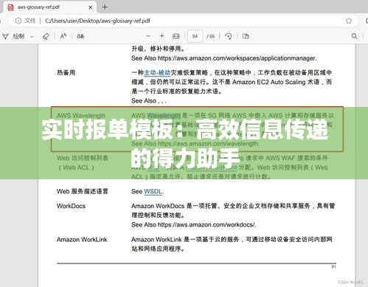Image resolution: width=368 pixels, height=287 pixels.
Task: Click the page number 81 in footer
Action: click(x=333, y=267)
